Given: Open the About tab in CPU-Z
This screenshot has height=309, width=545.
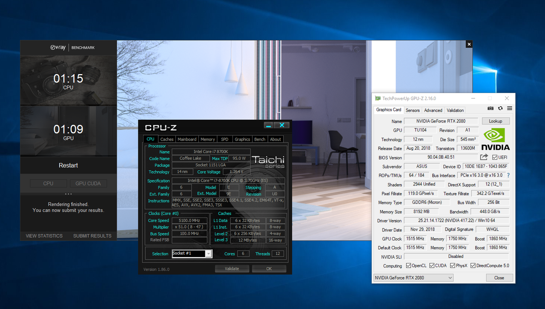Looking at the screenshot, I should 275,139.
